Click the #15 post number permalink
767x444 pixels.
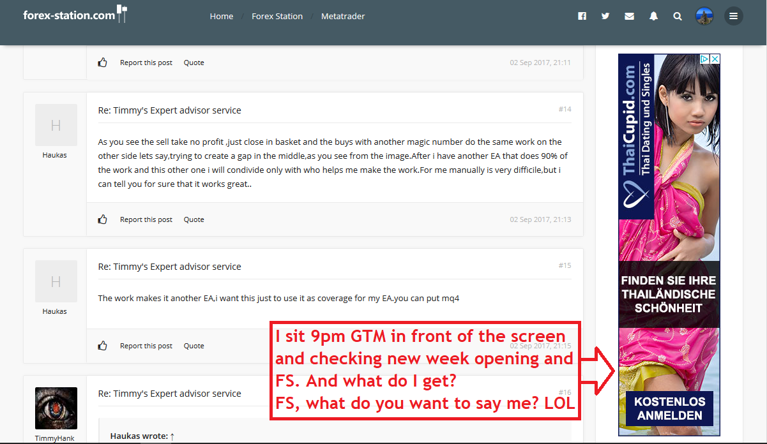tap(565, 265)
